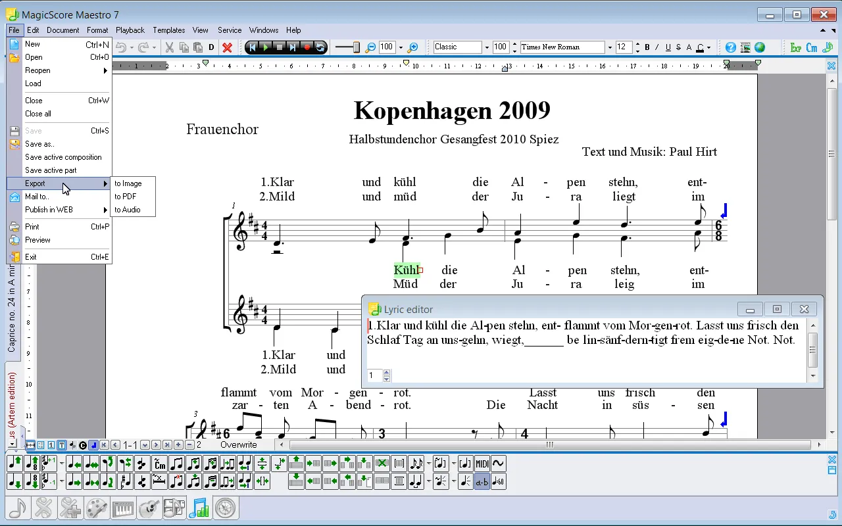The width and height of the screenshot is (842, 526).
Task: Open MIDI settings via the MIDI toolbar icon
Action: pyautogui.click(x=482, y=464)
